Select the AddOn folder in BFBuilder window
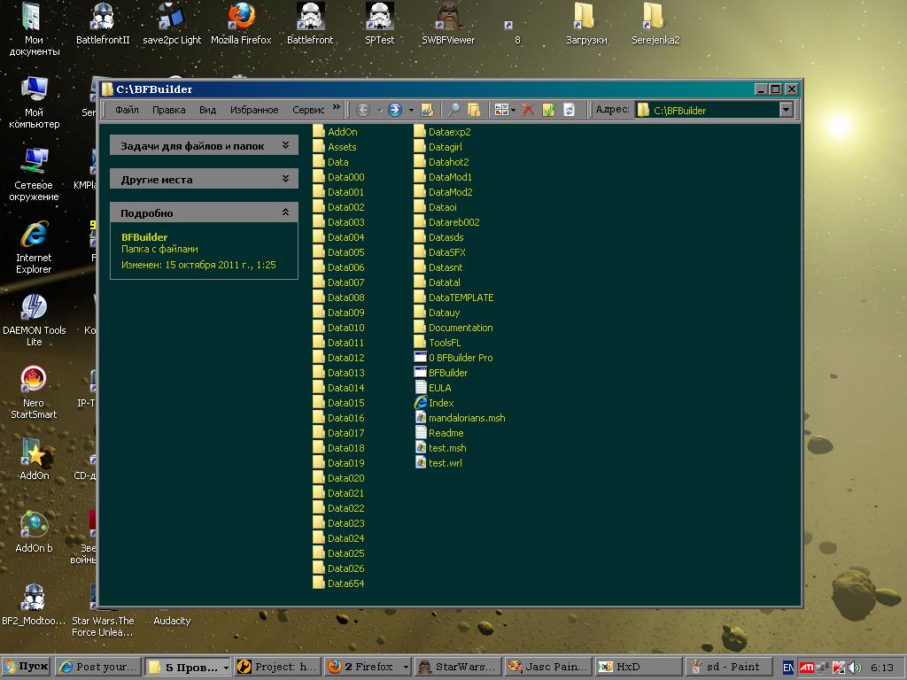The height and width of the screenshot is (680, 907). coord(336,132)
